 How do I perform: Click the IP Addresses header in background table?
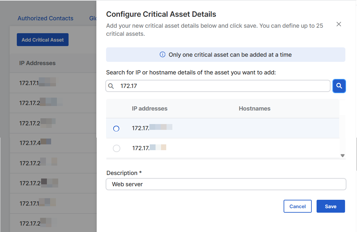click(x=37, y=63)
